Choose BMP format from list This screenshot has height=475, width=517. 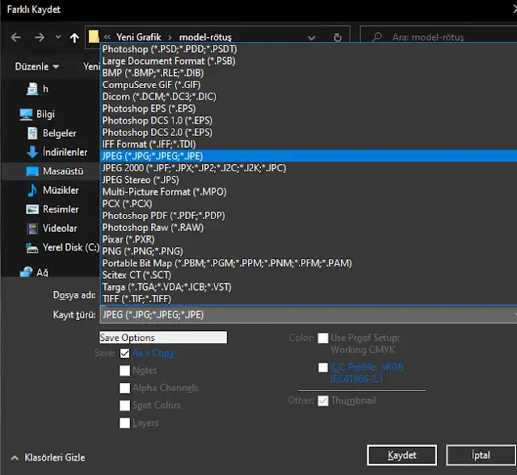309,73
